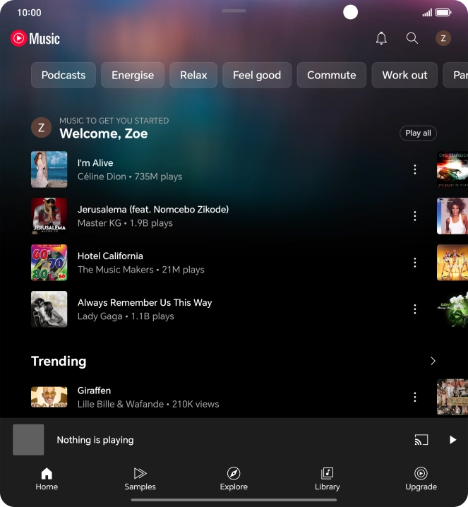
Task: Tap the cast to device icon
Action: pos(421,440)
